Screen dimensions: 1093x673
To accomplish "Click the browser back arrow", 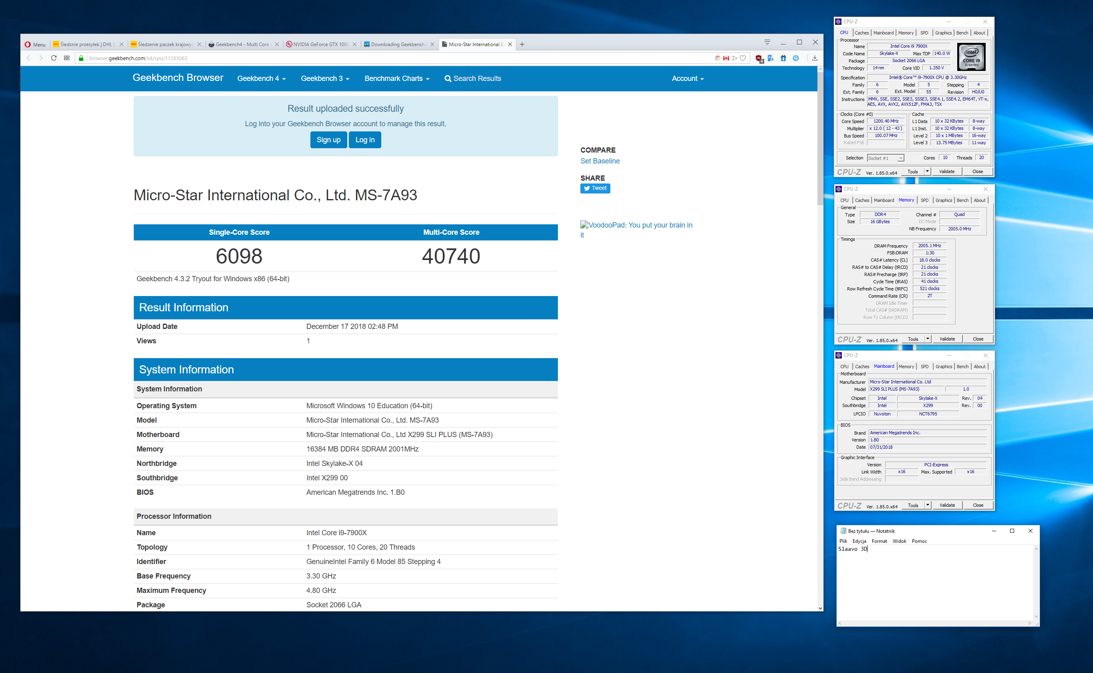I will [x=28, y=58].
